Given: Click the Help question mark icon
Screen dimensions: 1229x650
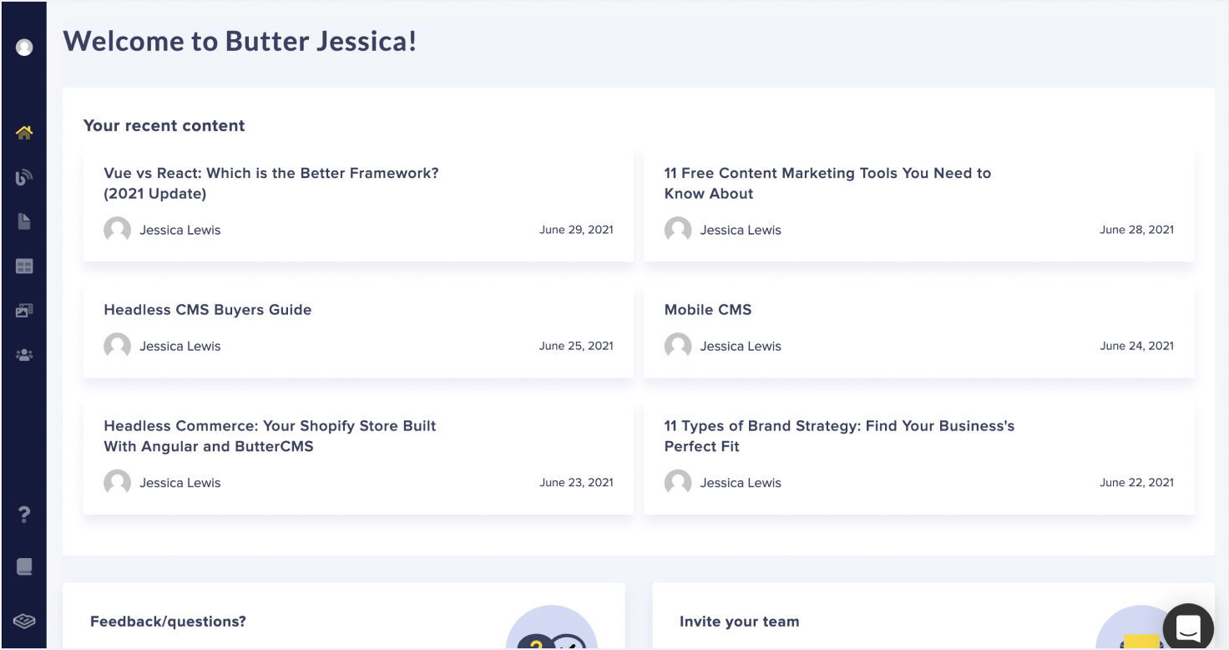Looking at the screenshot, I should pos(24,515).
